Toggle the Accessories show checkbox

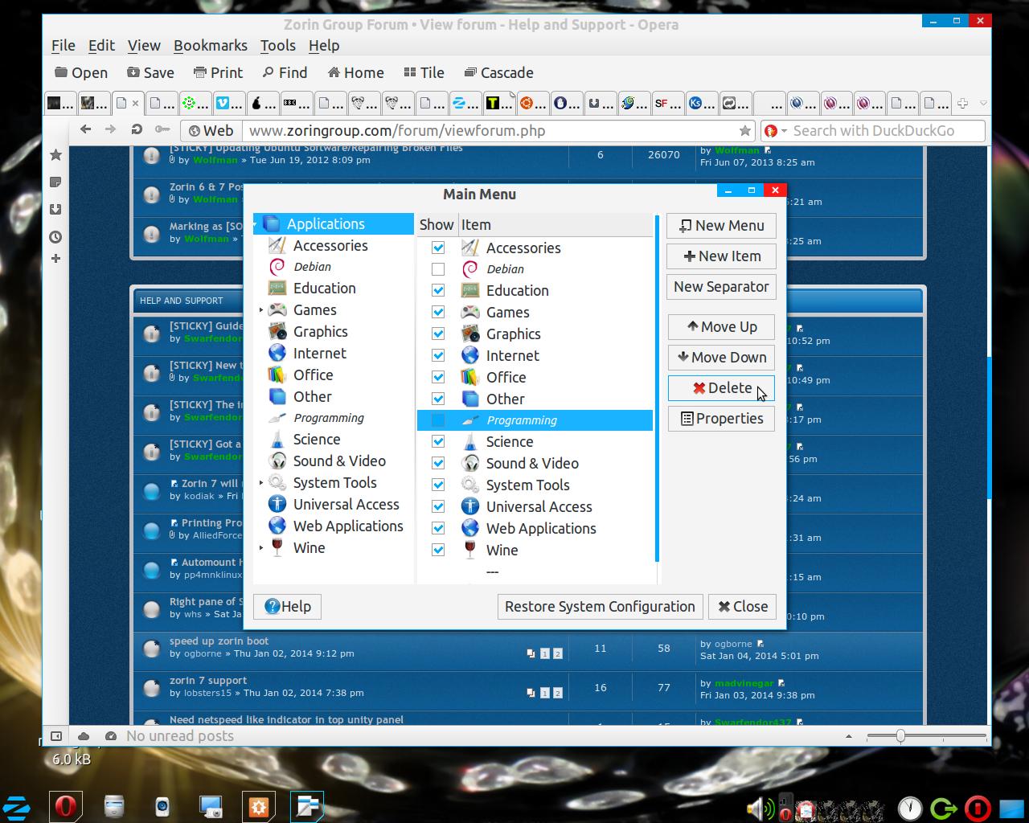coord(438,248)
